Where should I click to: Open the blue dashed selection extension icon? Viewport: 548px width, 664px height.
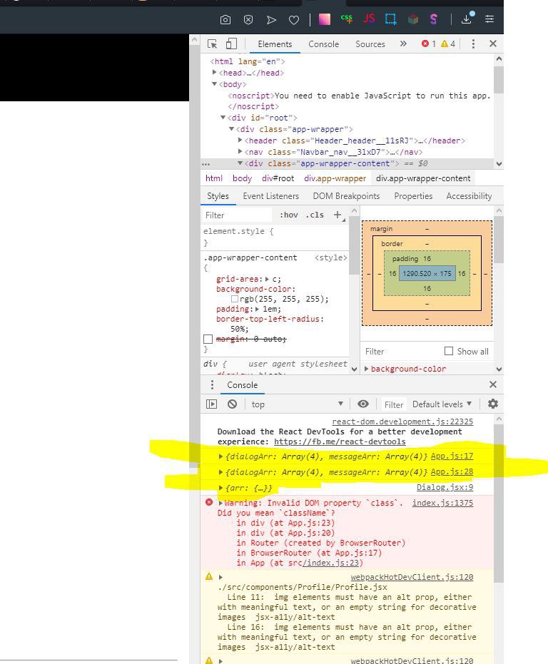point(391,19)
